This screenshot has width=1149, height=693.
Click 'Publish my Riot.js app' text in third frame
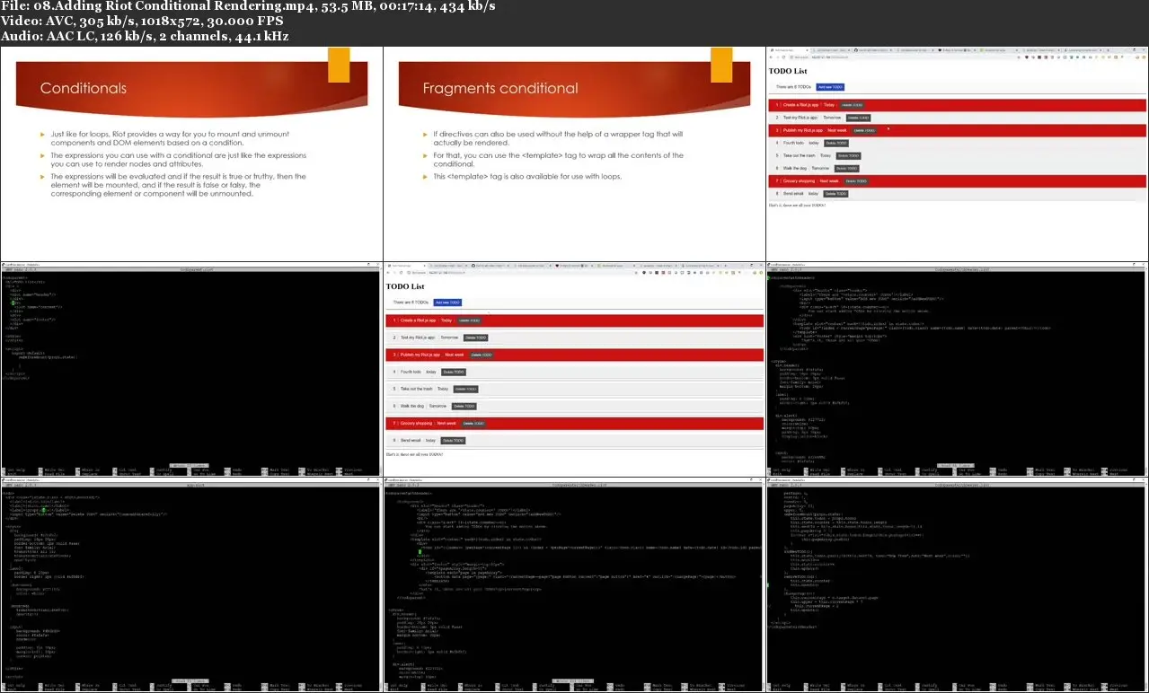pyautogui.click(x=803, y=130)
